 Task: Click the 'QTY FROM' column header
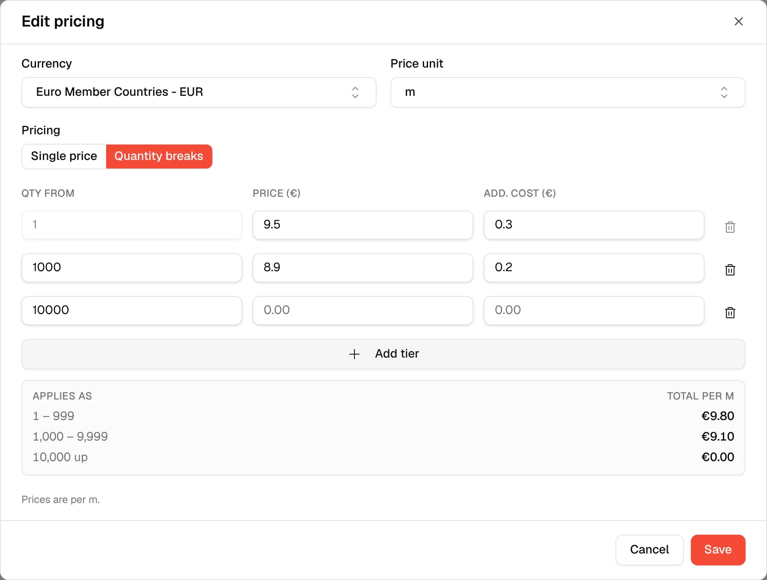(48, 193)
